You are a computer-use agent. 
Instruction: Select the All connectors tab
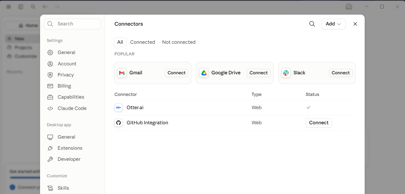pos(120,42)
